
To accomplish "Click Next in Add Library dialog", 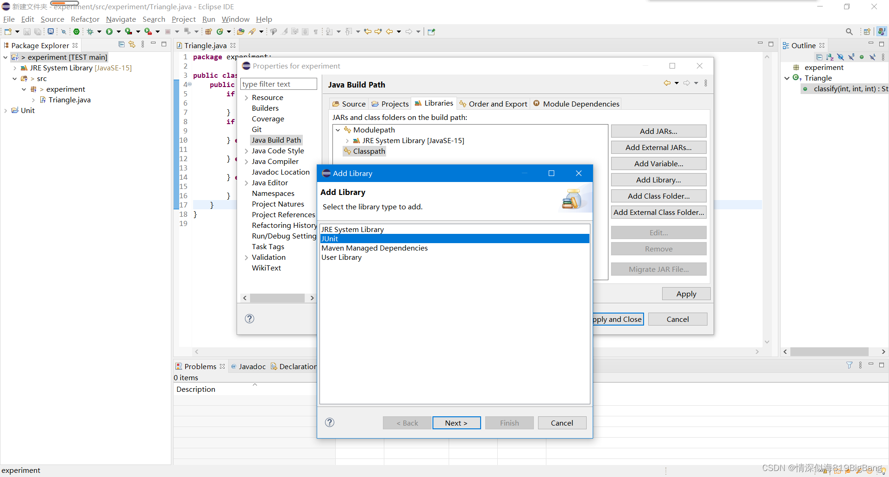I will coord(457,423).
